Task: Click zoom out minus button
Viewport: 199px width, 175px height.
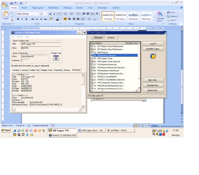Action: (160, 125)
